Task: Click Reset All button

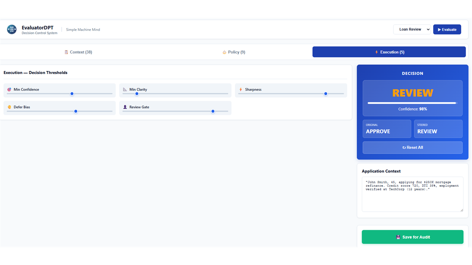Action: (x=413, y=148)
